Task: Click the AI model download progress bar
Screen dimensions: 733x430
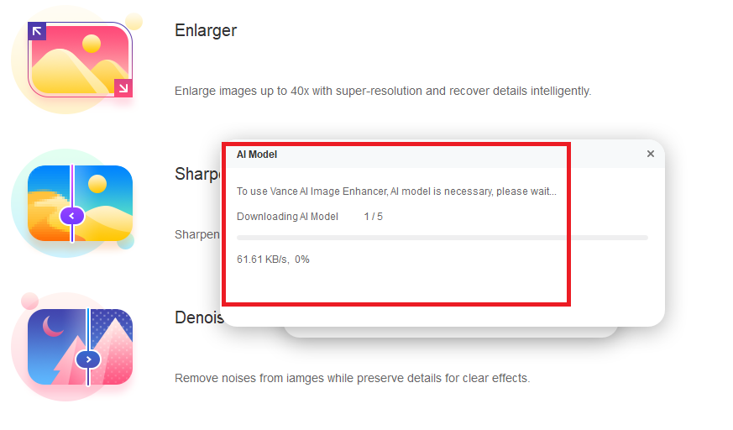Action: [442, 238]
